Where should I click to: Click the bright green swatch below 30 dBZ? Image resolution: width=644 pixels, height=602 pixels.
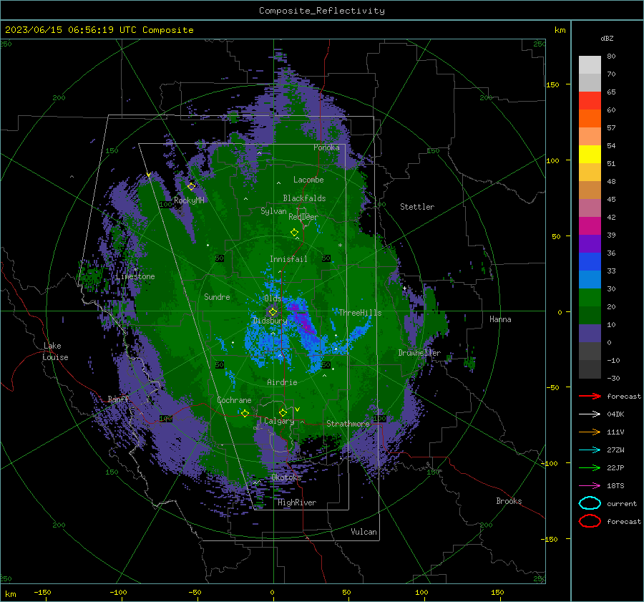tap(590, 298)
